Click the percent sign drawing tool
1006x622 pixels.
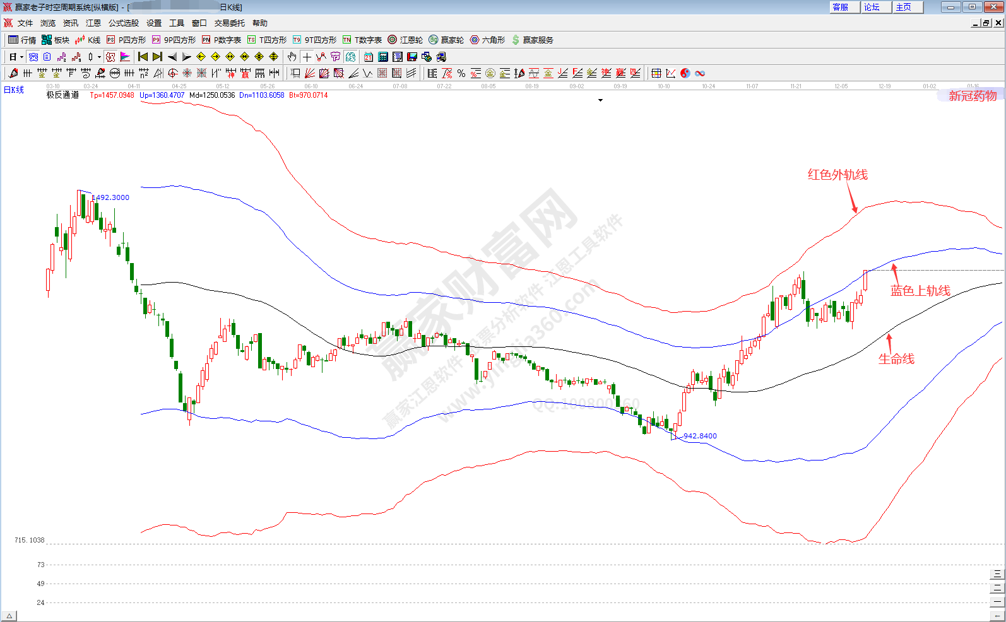(461, 73)
